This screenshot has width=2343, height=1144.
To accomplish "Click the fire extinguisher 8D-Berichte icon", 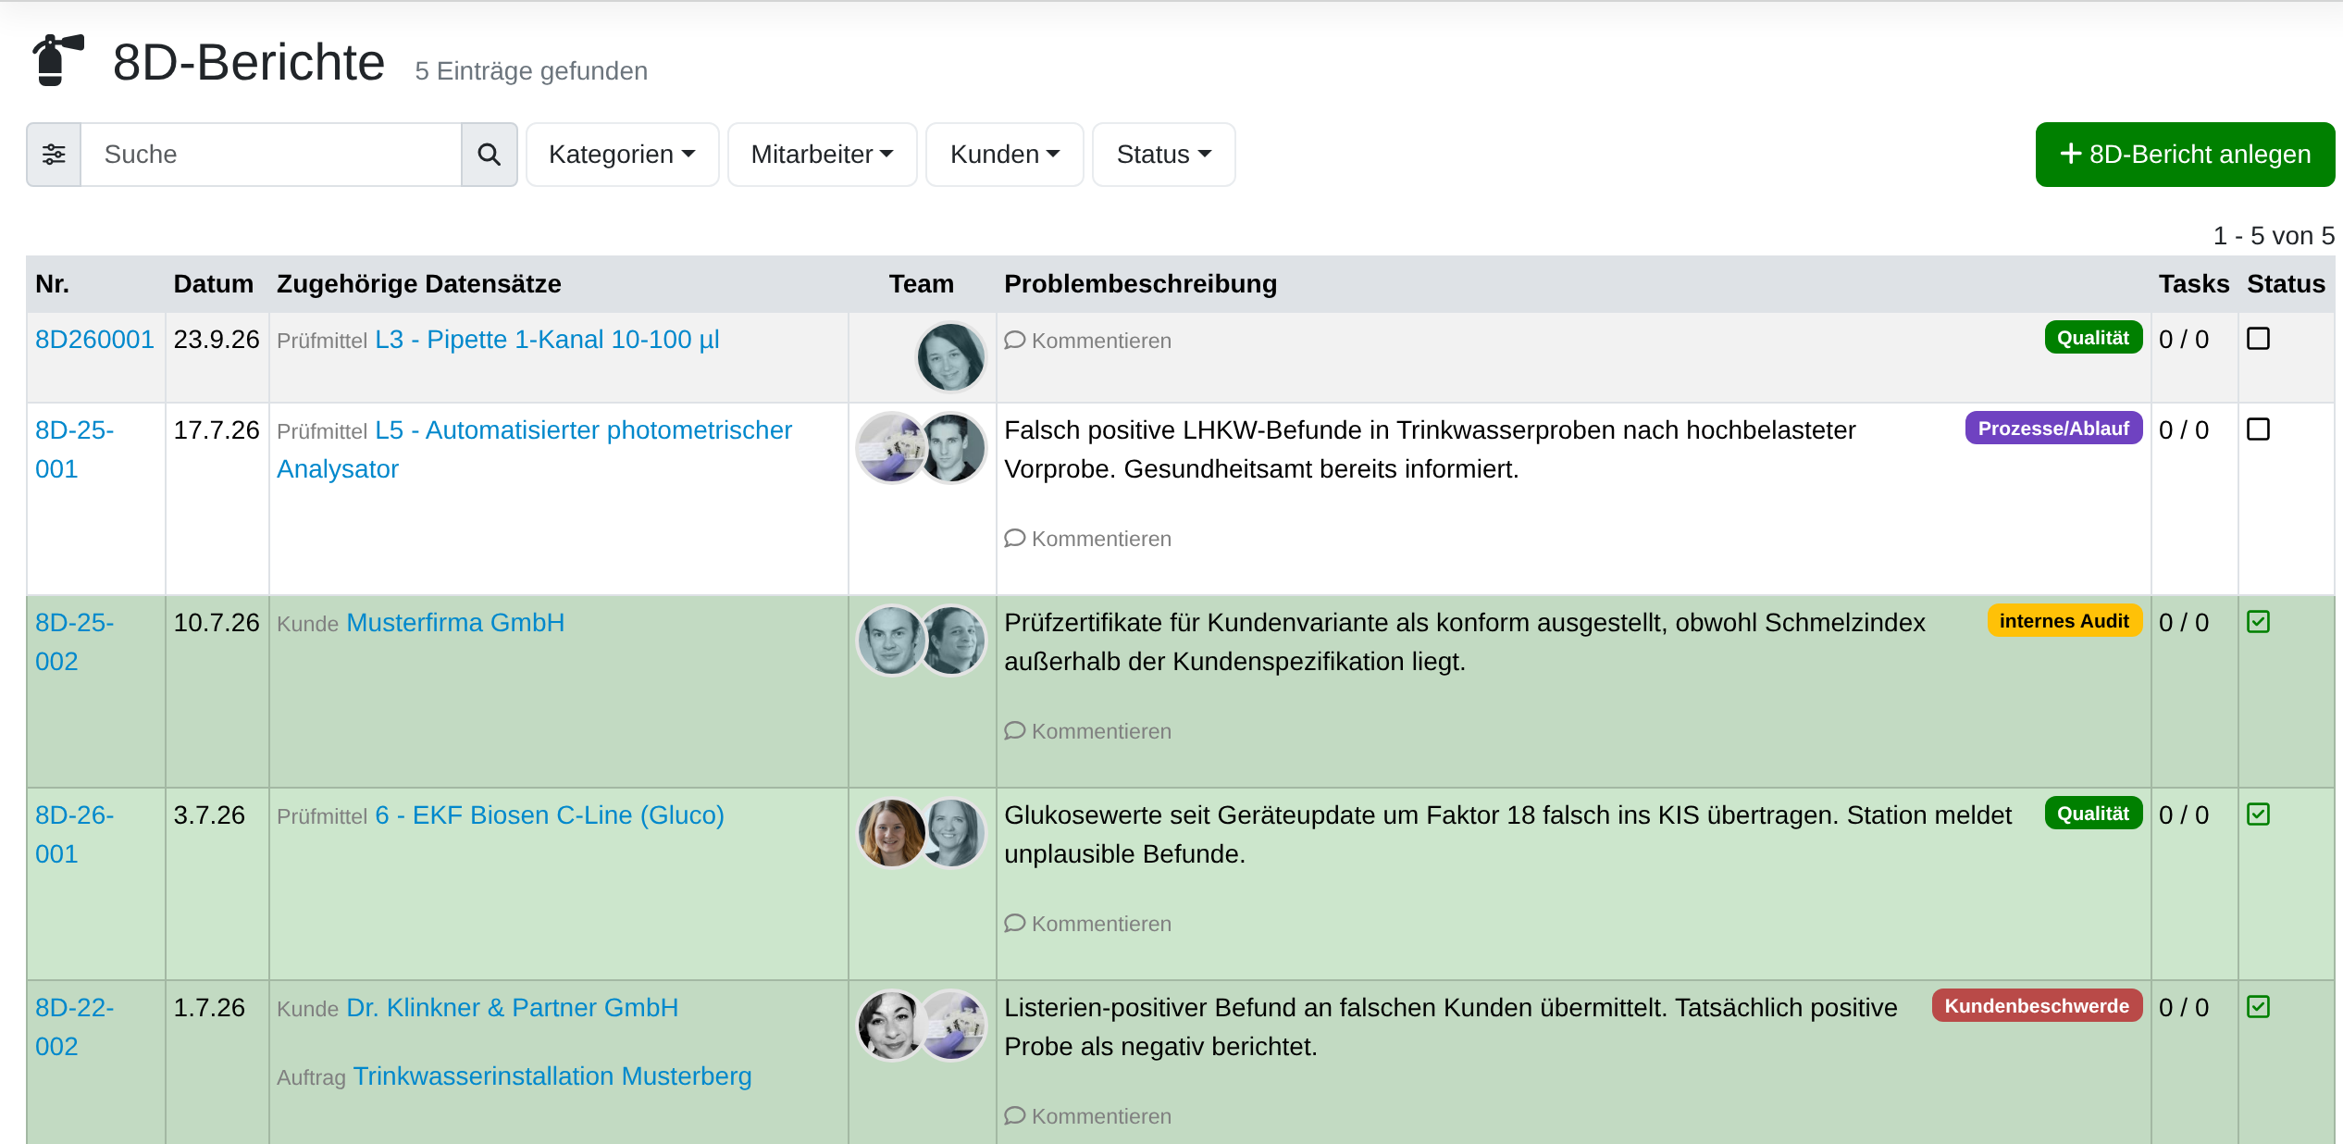I will (57, 61).
